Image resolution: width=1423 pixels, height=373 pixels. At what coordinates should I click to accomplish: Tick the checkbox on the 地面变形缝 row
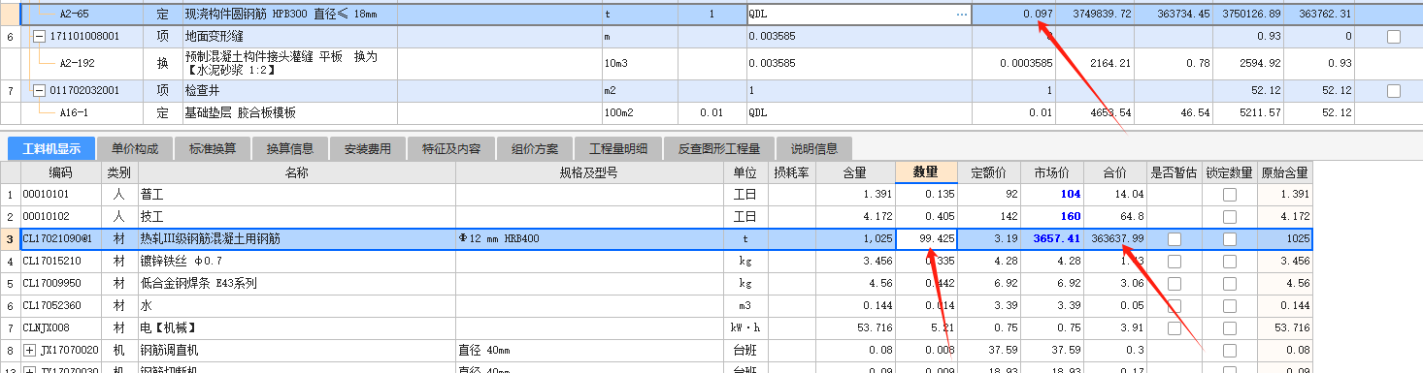(x=1394, y=37)
